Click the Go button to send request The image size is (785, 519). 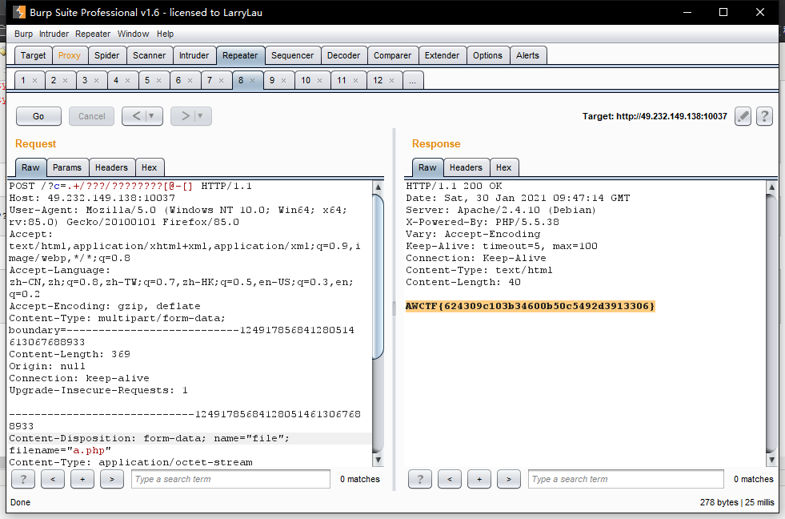click(x=38, y=116)
